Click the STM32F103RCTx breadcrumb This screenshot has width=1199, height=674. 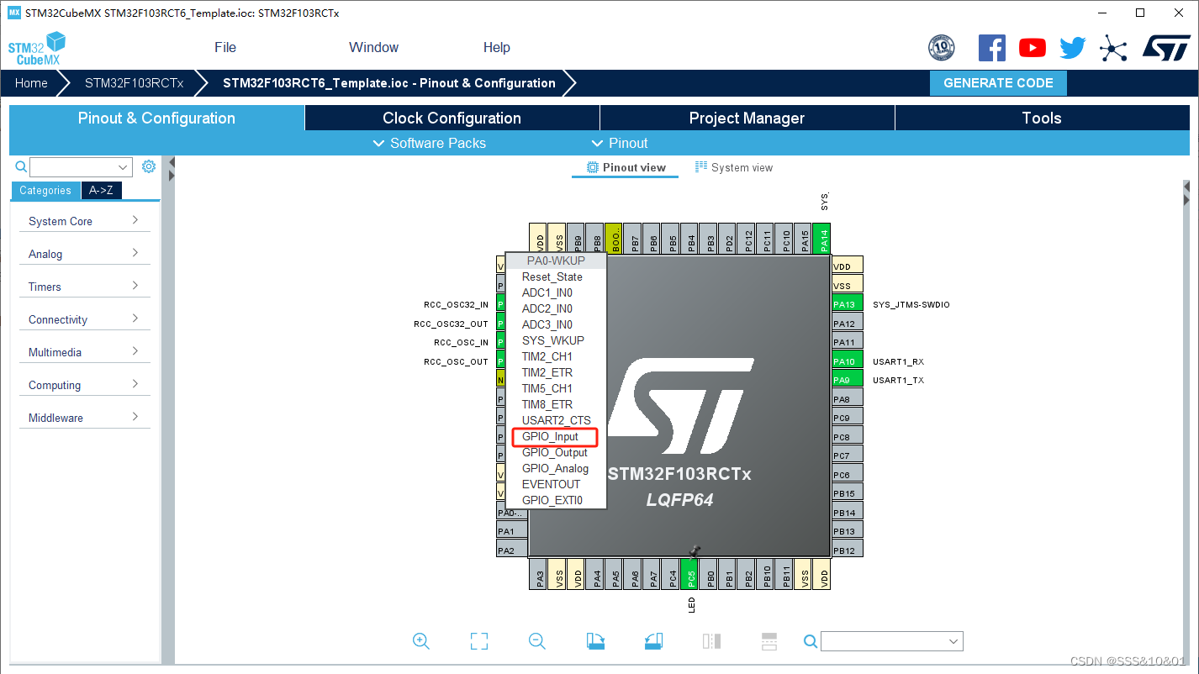coord(134,83)
